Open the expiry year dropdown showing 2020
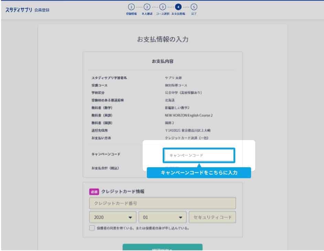The height and width of the screenshot is (251, 324). (x=113, y=217)
